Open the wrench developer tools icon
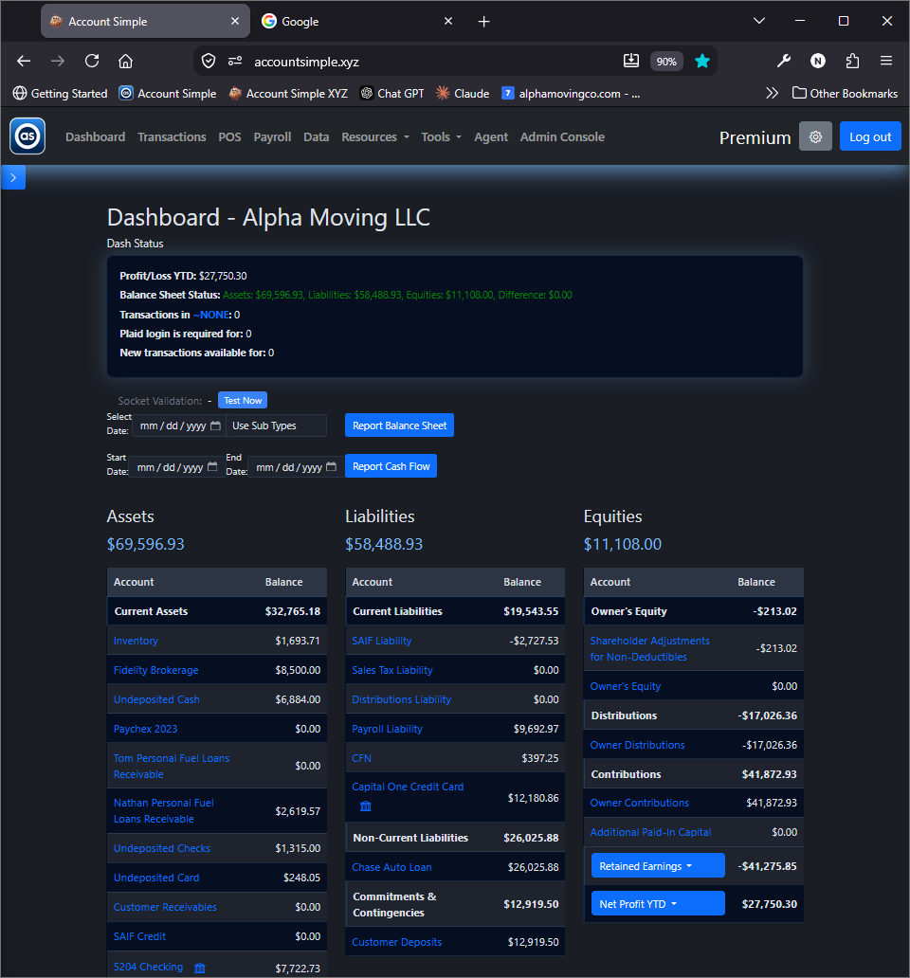Image resolution: width=910 pixels, height=978 pixels. (783, 61)
